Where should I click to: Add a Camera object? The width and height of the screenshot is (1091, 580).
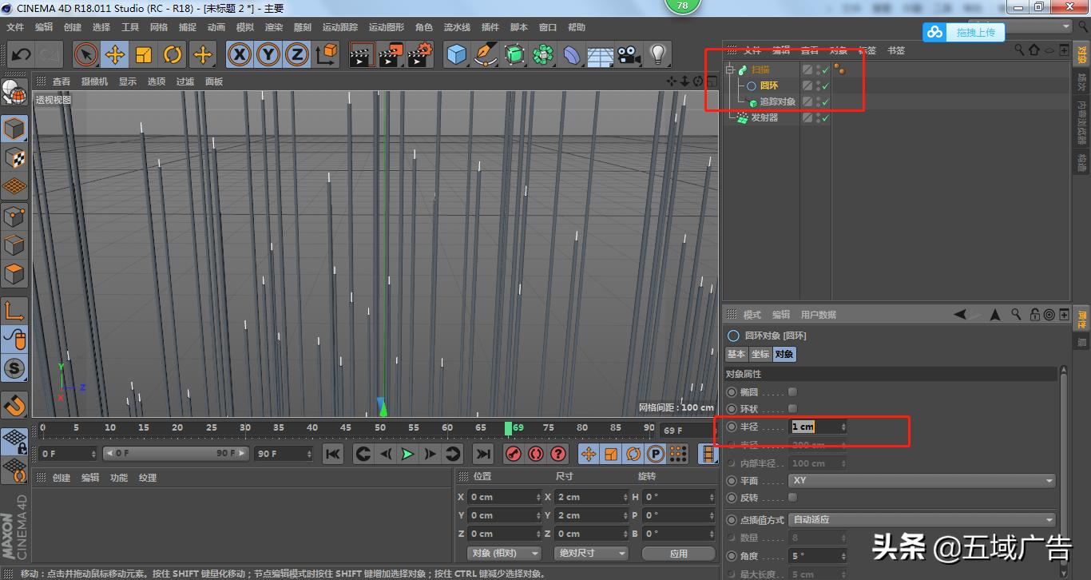point(629,55)
